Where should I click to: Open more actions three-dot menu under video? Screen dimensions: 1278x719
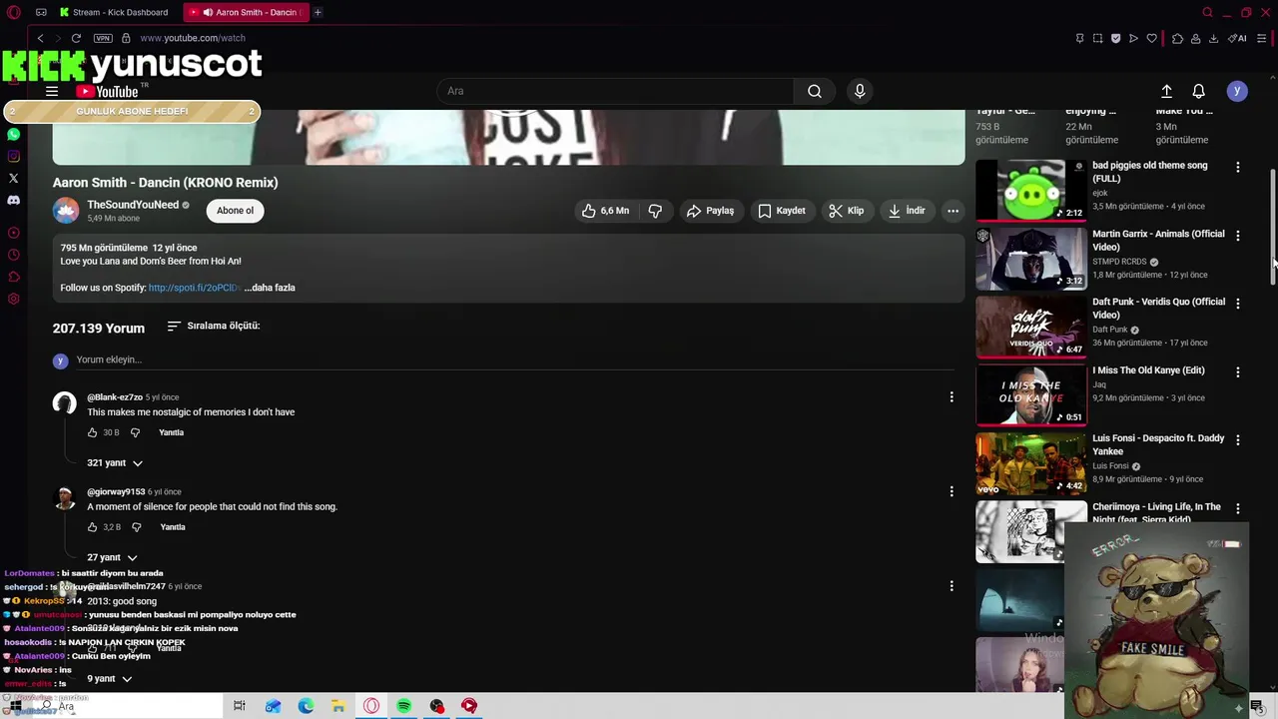[954, 211]
